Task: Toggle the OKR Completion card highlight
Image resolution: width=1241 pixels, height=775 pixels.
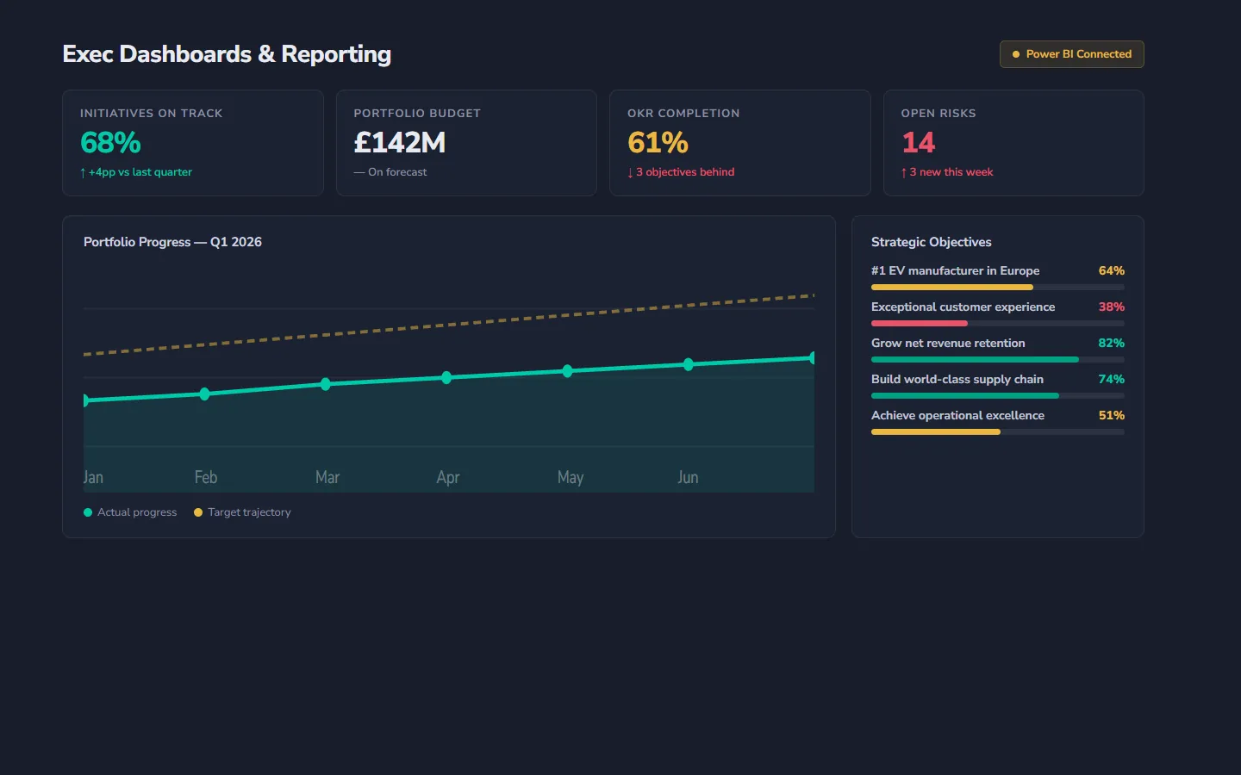Action: (x=739, y=143)
